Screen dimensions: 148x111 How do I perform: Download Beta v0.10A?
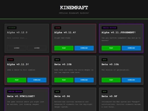[x=131, y=80]
